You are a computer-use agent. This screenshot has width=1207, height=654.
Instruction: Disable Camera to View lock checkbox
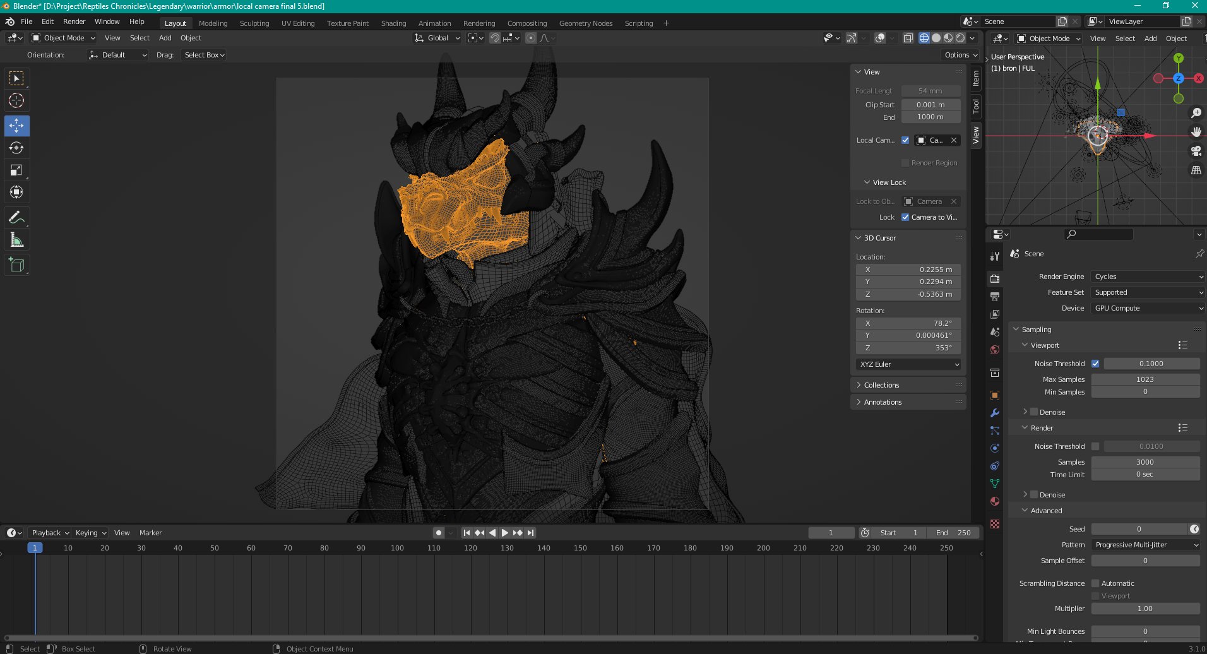coord(905,217)
